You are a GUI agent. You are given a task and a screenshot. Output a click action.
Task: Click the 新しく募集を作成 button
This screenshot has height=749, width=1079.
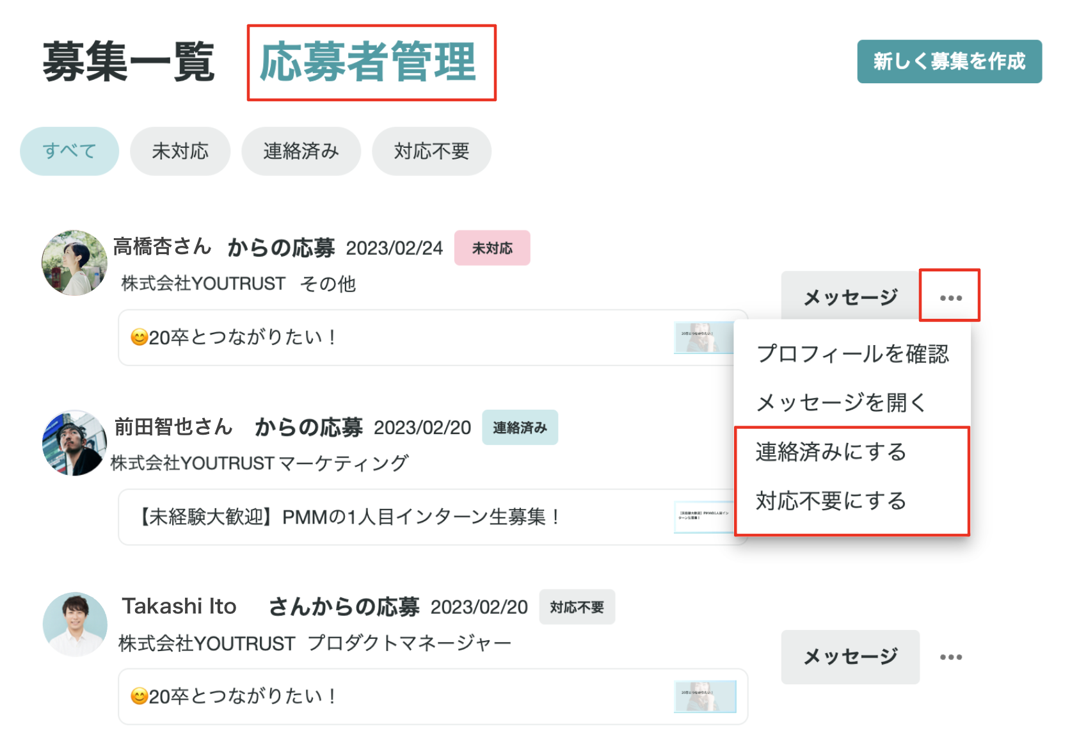[x=948, y=61]
